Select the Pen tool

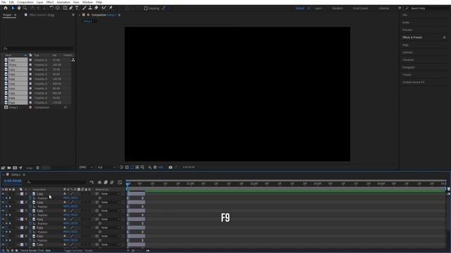tap(71, 8)
